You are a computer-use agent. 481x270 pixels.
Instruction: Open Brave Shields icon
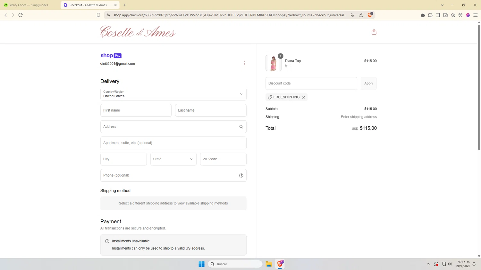370,15
